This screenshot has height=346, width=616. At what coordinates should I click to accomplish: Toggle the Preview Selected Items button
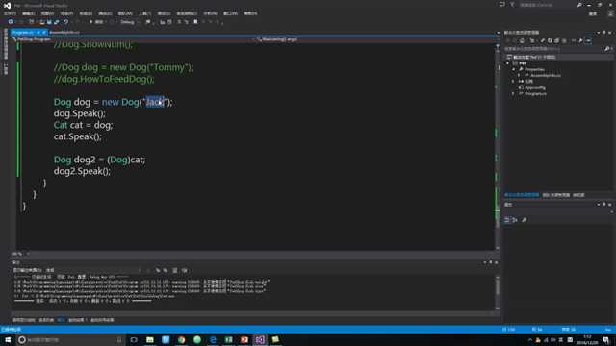588,40
